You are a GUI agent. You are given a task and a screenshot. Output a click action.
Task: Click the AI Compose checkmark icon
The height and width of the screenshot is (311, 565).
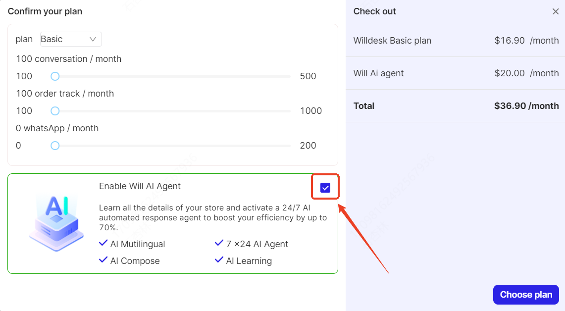point(103,260)
